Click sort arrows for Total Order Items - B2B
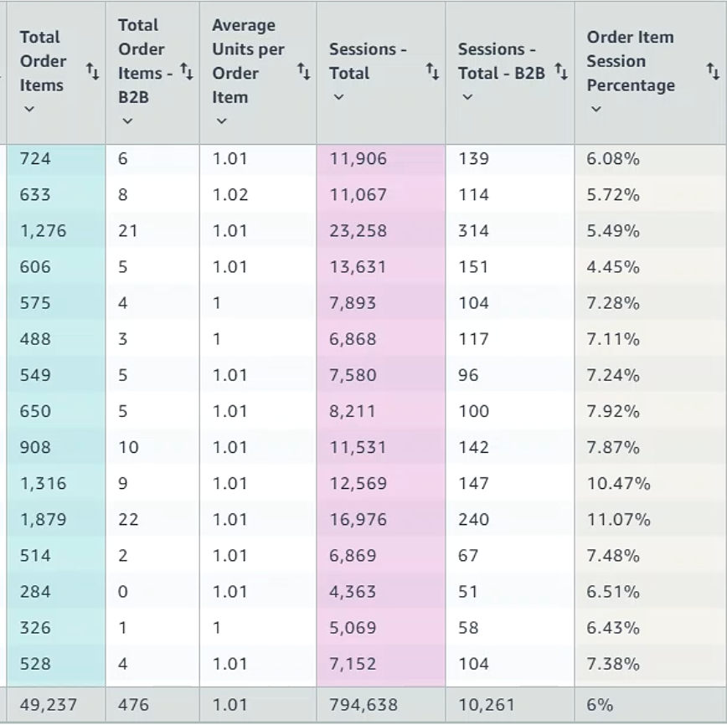The height and width of the screenshot is (725, 727). pos(187,74)
